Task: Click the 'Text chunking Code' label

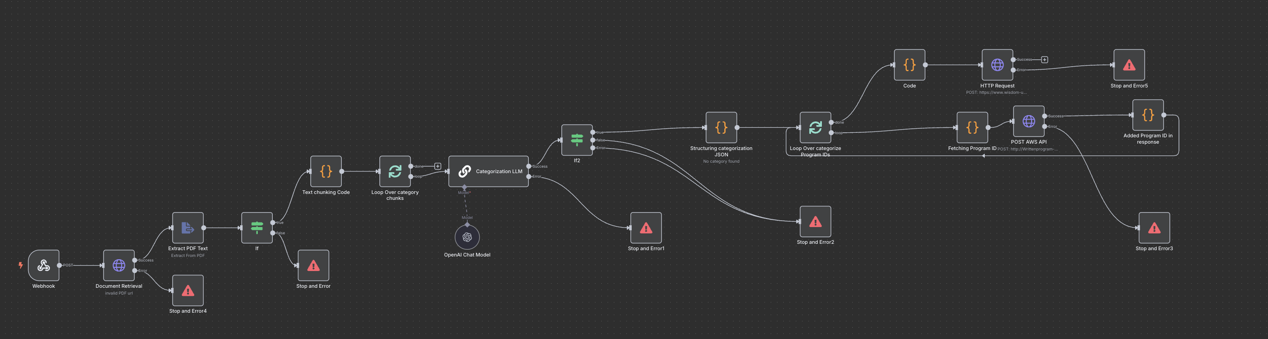Action: (326, 192)
